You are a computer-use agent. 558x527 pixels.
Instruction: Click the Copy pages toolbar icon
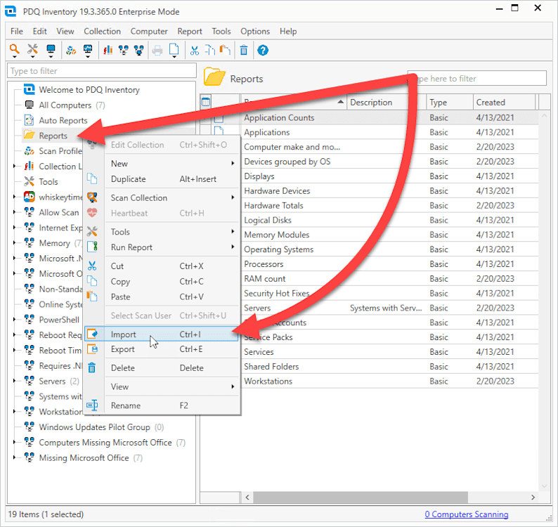pyautogui.click(x=210, y=51)
